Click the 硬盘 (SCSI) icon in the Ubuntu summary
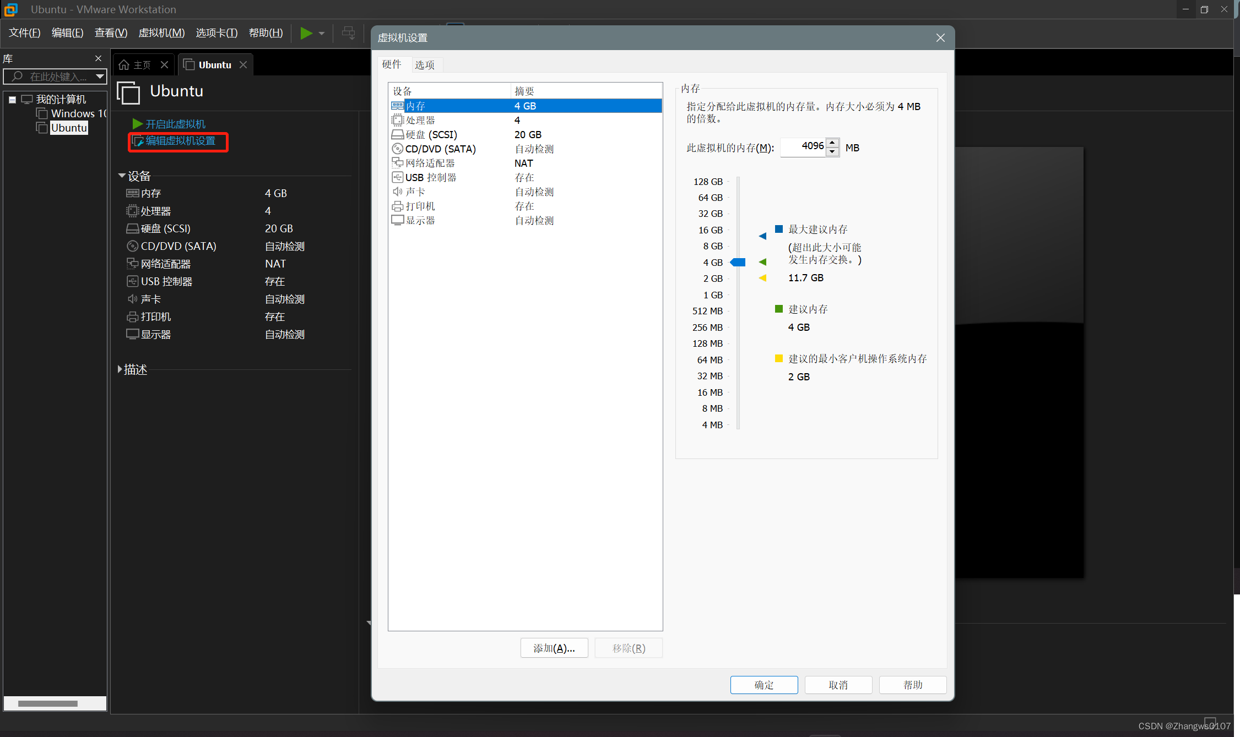Image resolution: width=1240 pixels, height=737 pixels. (132, 228)
